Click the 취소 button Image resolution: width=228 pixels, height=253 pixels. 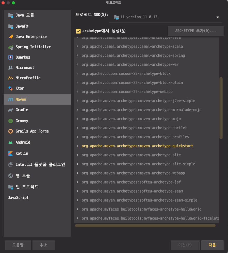coord(44,245)
